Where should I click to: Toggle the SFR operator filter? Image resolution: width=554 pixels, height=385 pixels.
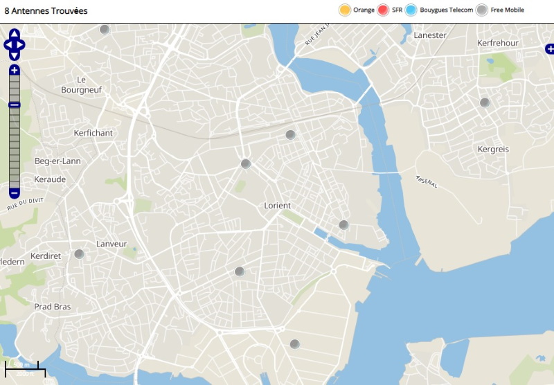tap(383, 10)
